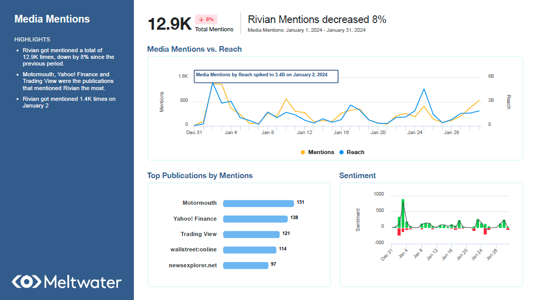Click the rotated Mentions axis title
The height and width of the screenshot is (300, 535).
tap(162, 102)
